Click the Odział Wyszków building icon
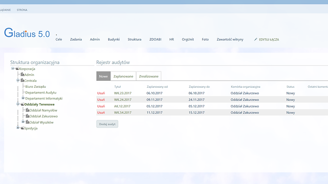328x184 pixels. click(x=27, y=122)
